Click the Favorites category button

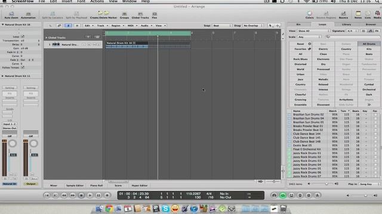click(300, 49)
